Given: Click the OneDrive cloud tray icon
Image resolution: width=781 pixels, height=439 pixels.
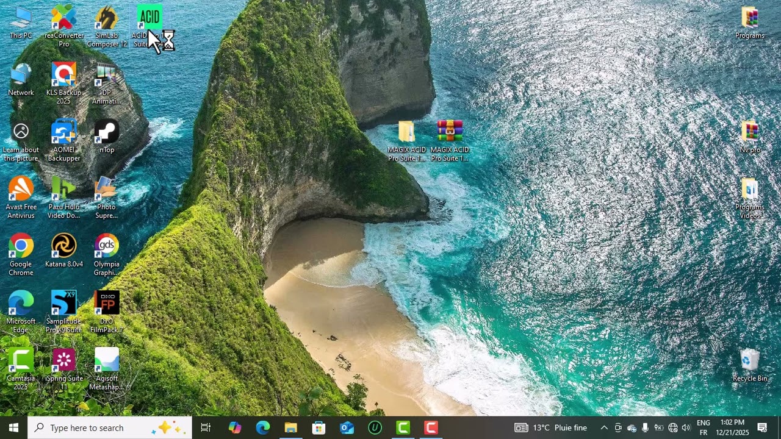Looking at the screenshot, I should (632, 427).
